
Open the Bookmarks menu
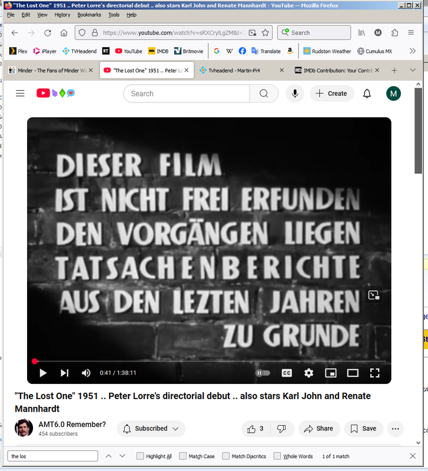point(89,15)
